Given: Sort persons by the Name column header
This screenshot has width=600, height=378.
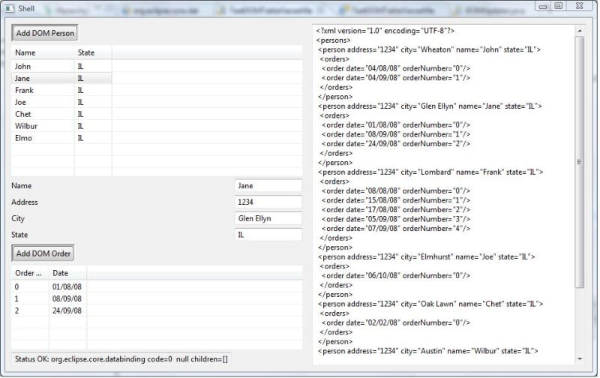Looking at the screenshot, I should (43, 52).
